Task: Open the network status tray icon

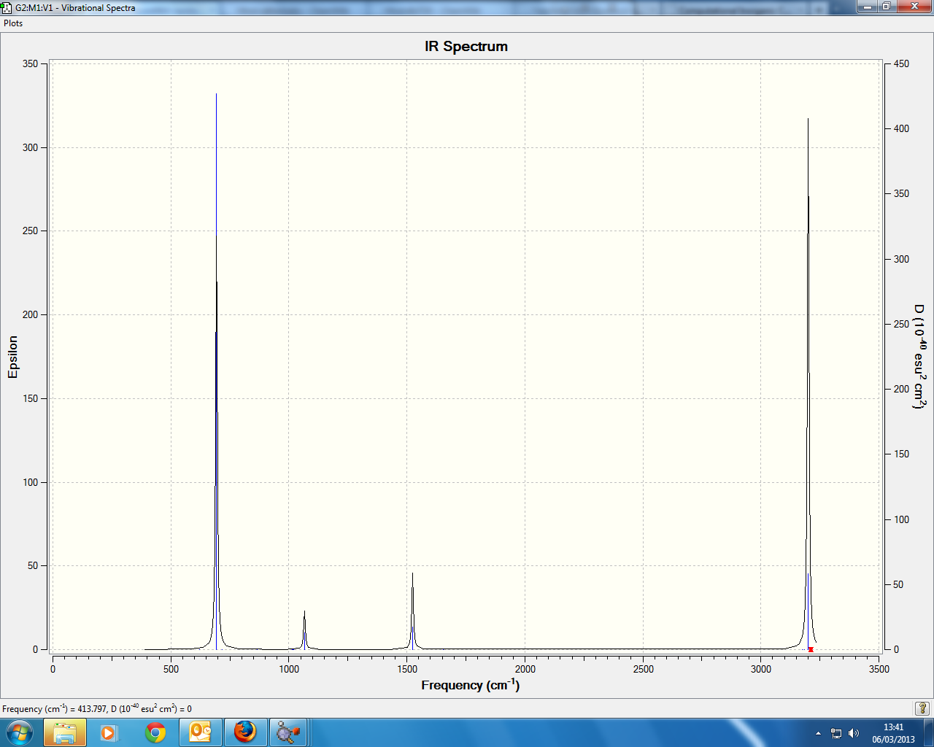Action: coord(836,733)
